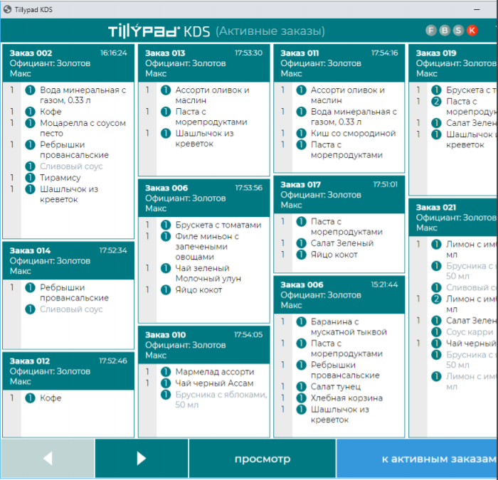Viewport: 498px width, 480px height.
Task: Click course badge next to Тирамису
Action: click(x=30, y=178)
